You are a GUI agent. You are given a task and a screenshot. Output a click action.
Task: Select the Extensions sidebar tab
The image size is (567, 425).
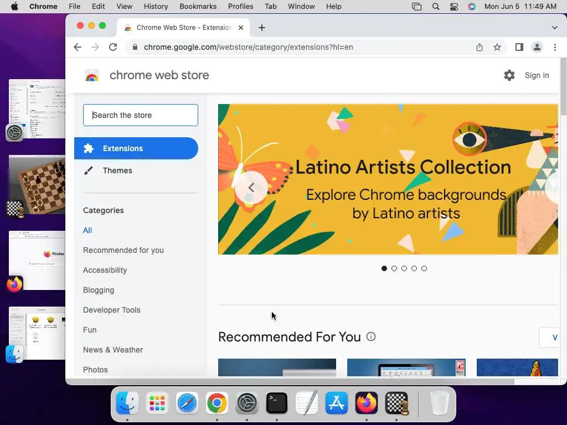(x=136, y=148)
